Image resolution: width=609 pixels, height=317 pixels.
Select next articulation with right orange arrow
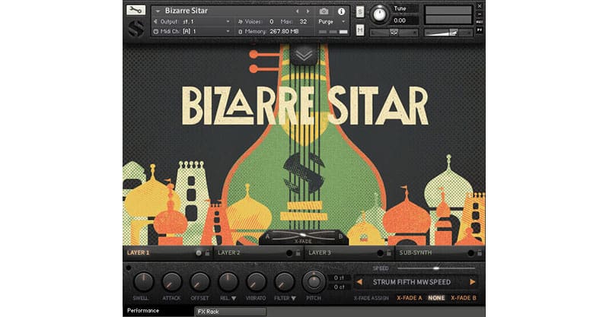pos(472,282)
